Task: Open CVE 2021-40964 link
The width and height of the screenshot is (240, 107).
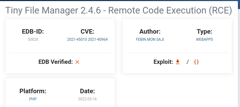Action: pos(98,39)
